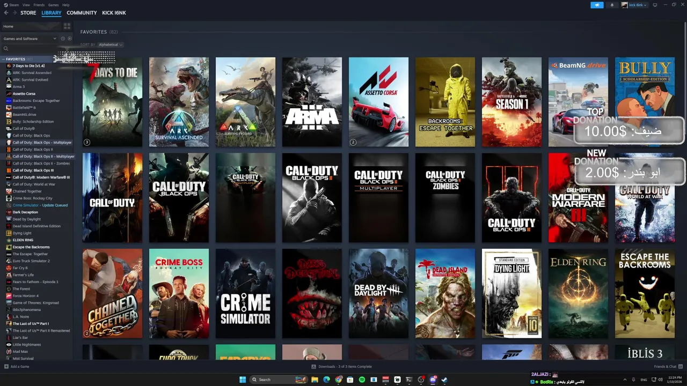Screen dimensions: 687x386
Task: Open Steam icon in the taskbar
Action: pos(444,380)
